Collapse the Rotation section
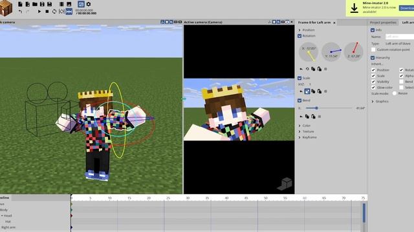 (x=300, y=36)
